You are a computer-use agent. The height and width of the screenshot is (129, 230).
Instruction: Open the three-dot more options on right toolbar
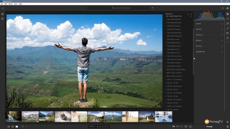point(227,42)
